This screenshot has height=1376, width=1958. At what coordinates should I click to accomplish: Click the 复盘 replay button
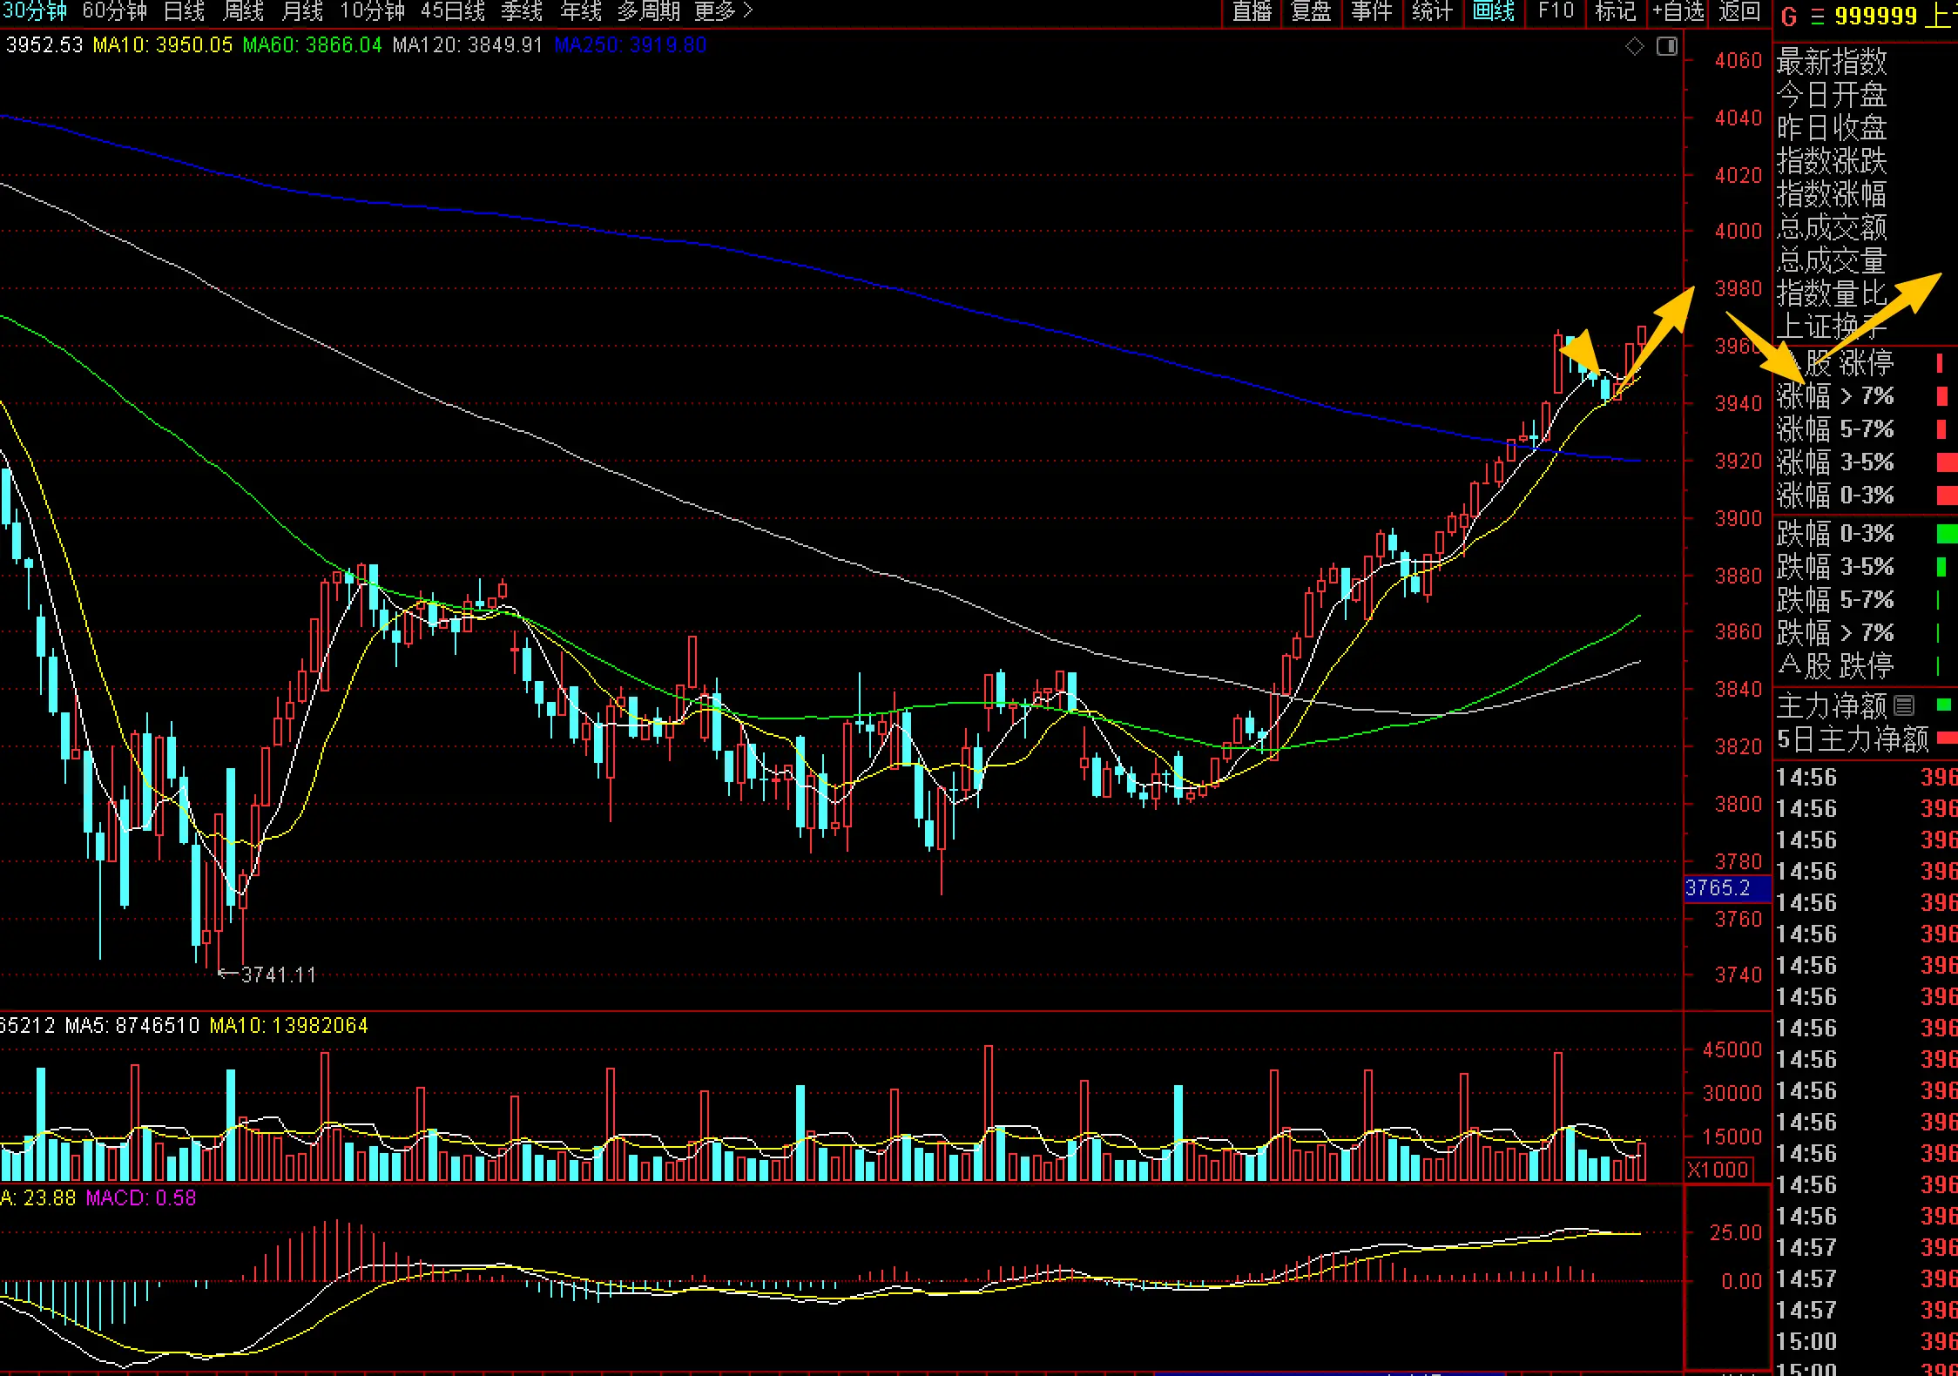click(x=1312, y=12)
